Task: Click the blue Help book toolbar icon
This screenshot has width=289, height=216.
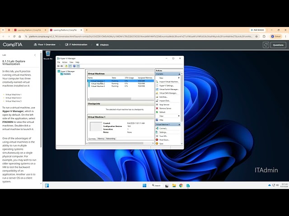Action: (x=75, y=66)
